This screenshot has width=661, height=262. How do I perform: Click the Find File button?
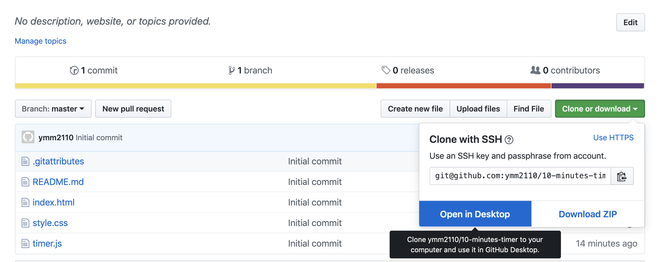529,109
